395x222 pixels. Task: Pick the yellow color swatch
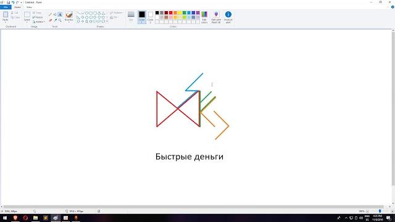(180, 13)
